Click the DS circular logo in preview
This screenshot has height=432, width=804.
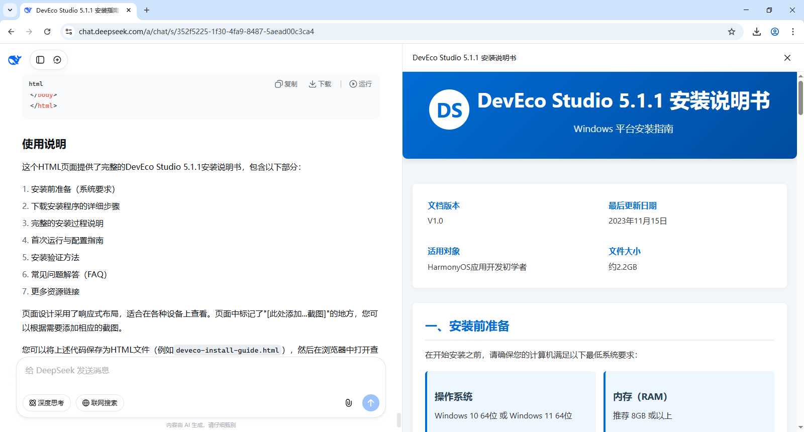click(449, 110)
